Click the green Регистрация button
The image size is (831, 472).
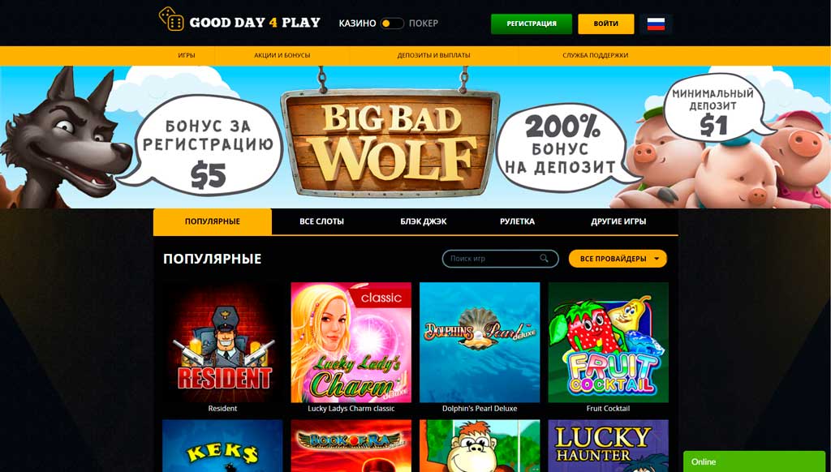[x=532, y=24]
